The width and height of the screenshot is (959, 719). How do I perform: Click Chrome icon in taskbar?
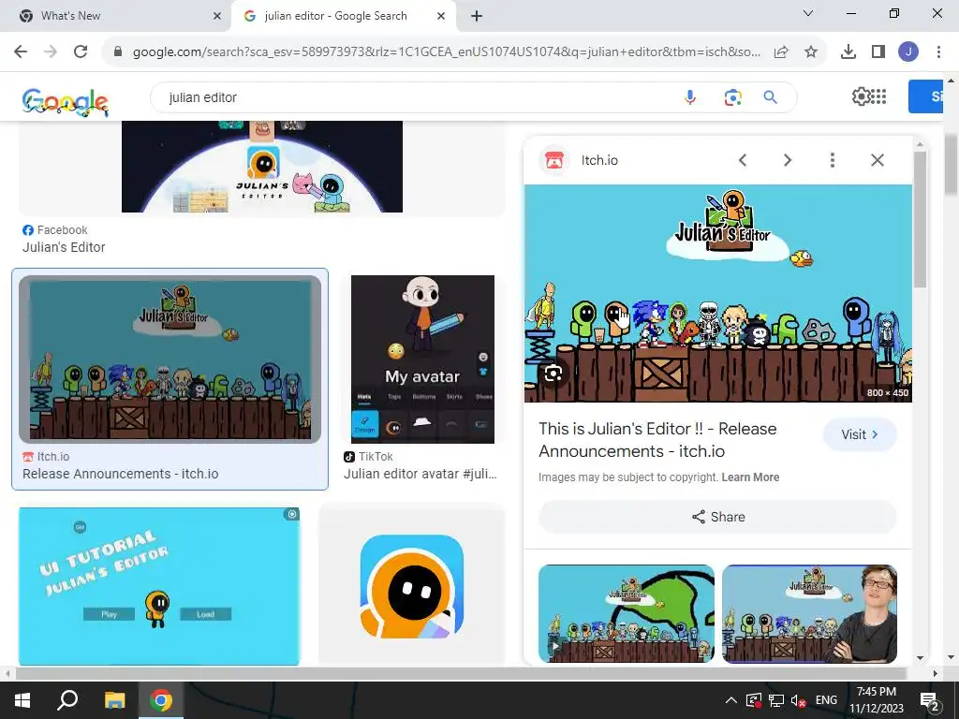(161, 700)
